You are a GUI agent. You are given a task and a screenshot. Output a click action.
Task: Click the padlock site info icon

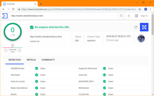pyautogui.click(x=19, y=9)
